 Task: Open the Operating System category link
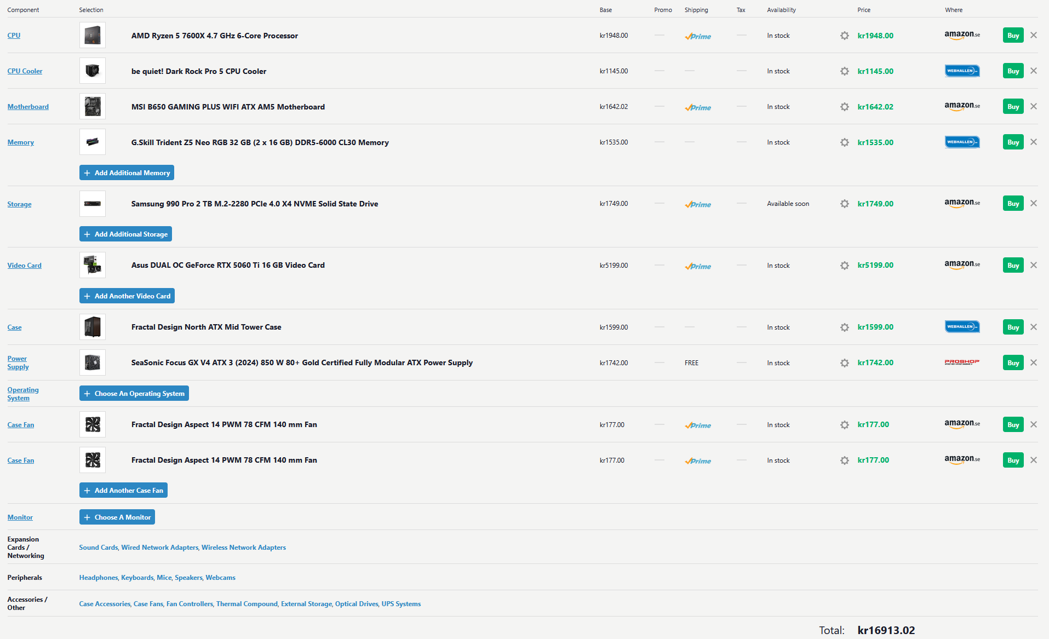point(23,394)
